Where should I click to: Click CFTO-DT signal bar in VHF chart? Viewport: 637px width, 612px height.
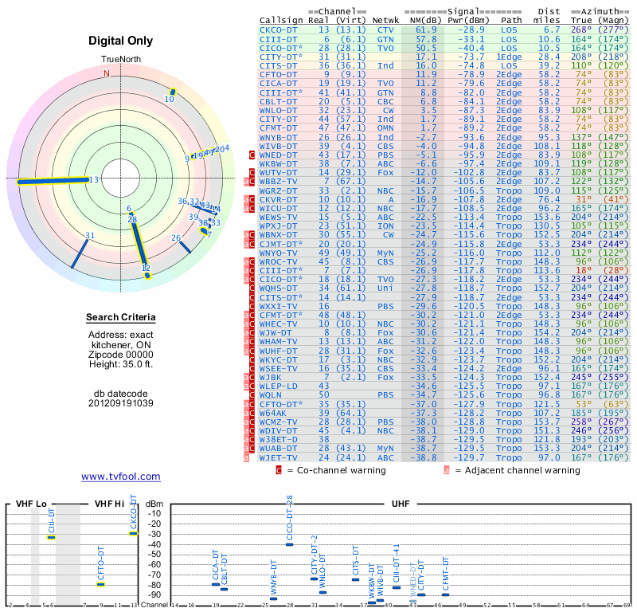pyautogui.click(x=101, y=584)
